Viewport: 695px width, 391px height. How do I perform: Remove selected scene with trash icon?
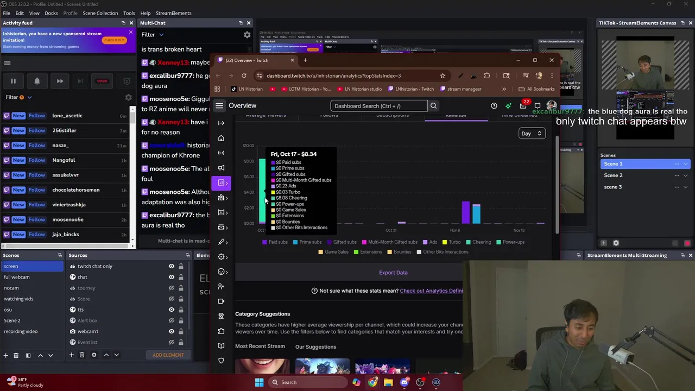click(x=16, y=355)
